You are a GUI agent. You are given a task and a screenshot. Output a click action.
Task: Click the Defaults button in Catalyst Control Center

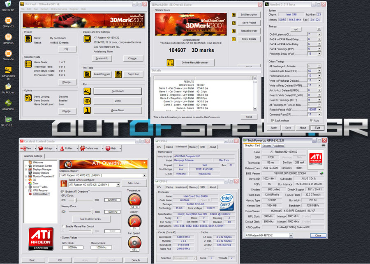136,260
